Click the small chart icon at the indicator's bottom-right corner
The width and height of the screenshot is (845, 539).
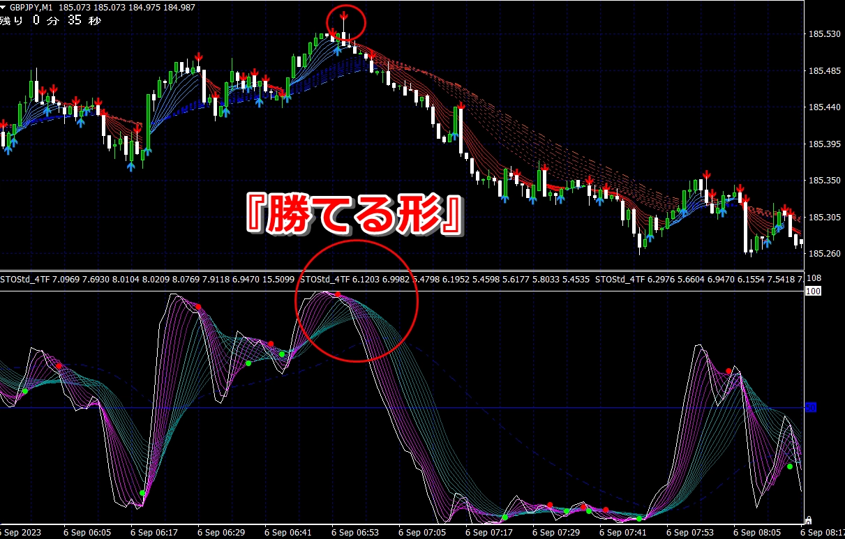pyautogui.click(x=808, y=519)
